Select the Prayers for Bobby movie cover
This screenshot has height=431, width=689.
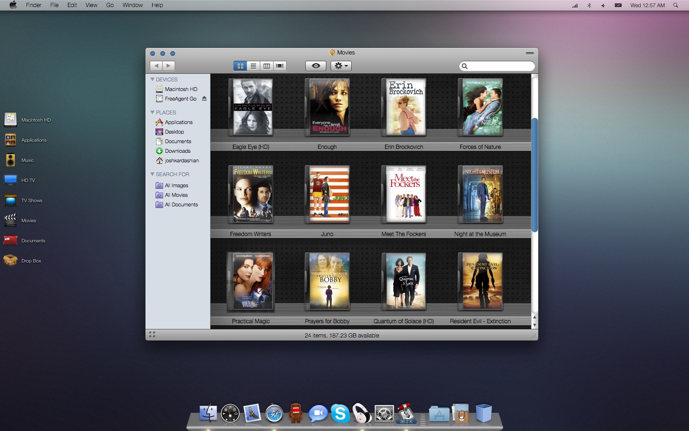(x=328, y=282)
